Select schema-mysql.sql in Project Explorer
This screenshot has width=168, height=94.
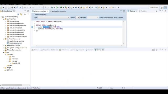pos(15,43)
